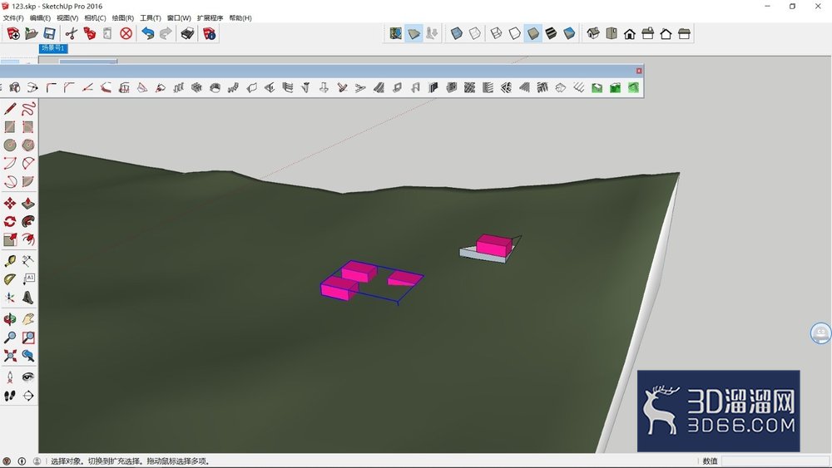Viewport: 832px width, 468px height.
Task: Select the Pan hand tool
Action: (x=28, y=319)
